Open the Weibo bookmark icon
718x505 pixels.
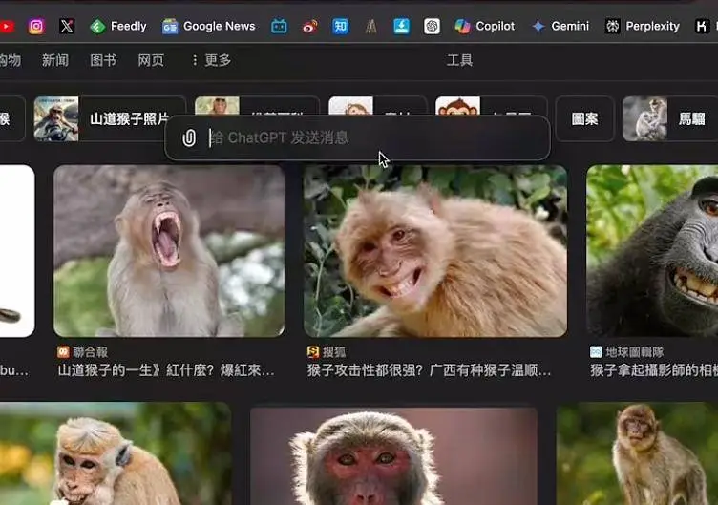309,26
